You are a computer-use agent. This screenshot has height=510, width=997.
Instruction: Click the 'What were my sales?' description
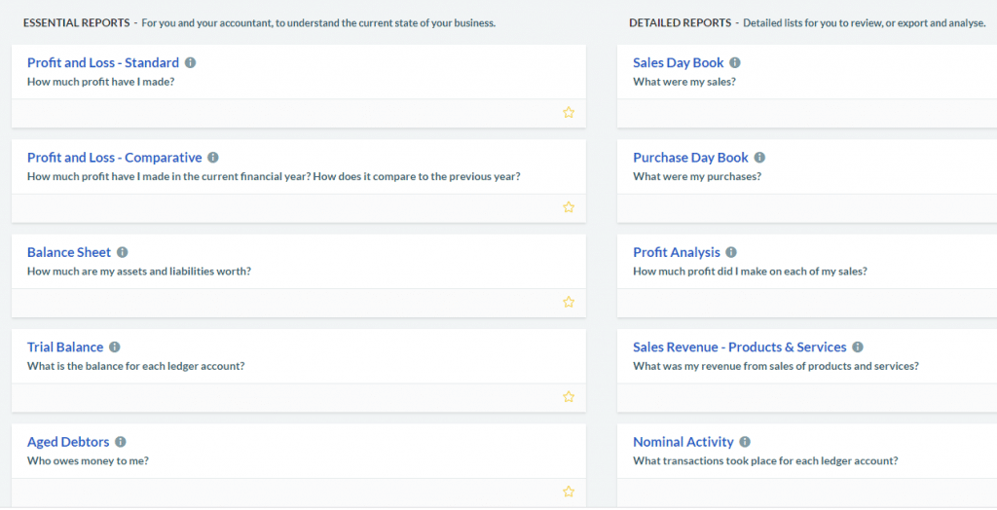click(x=684, y=82)
